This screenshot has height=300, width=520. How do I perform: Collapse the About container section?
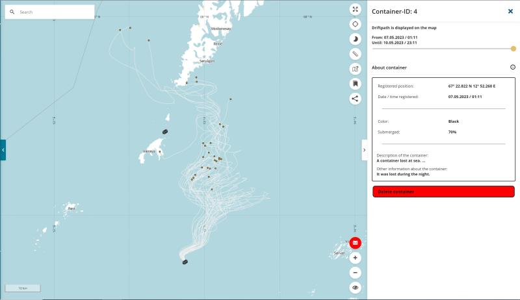pos(513,68)
